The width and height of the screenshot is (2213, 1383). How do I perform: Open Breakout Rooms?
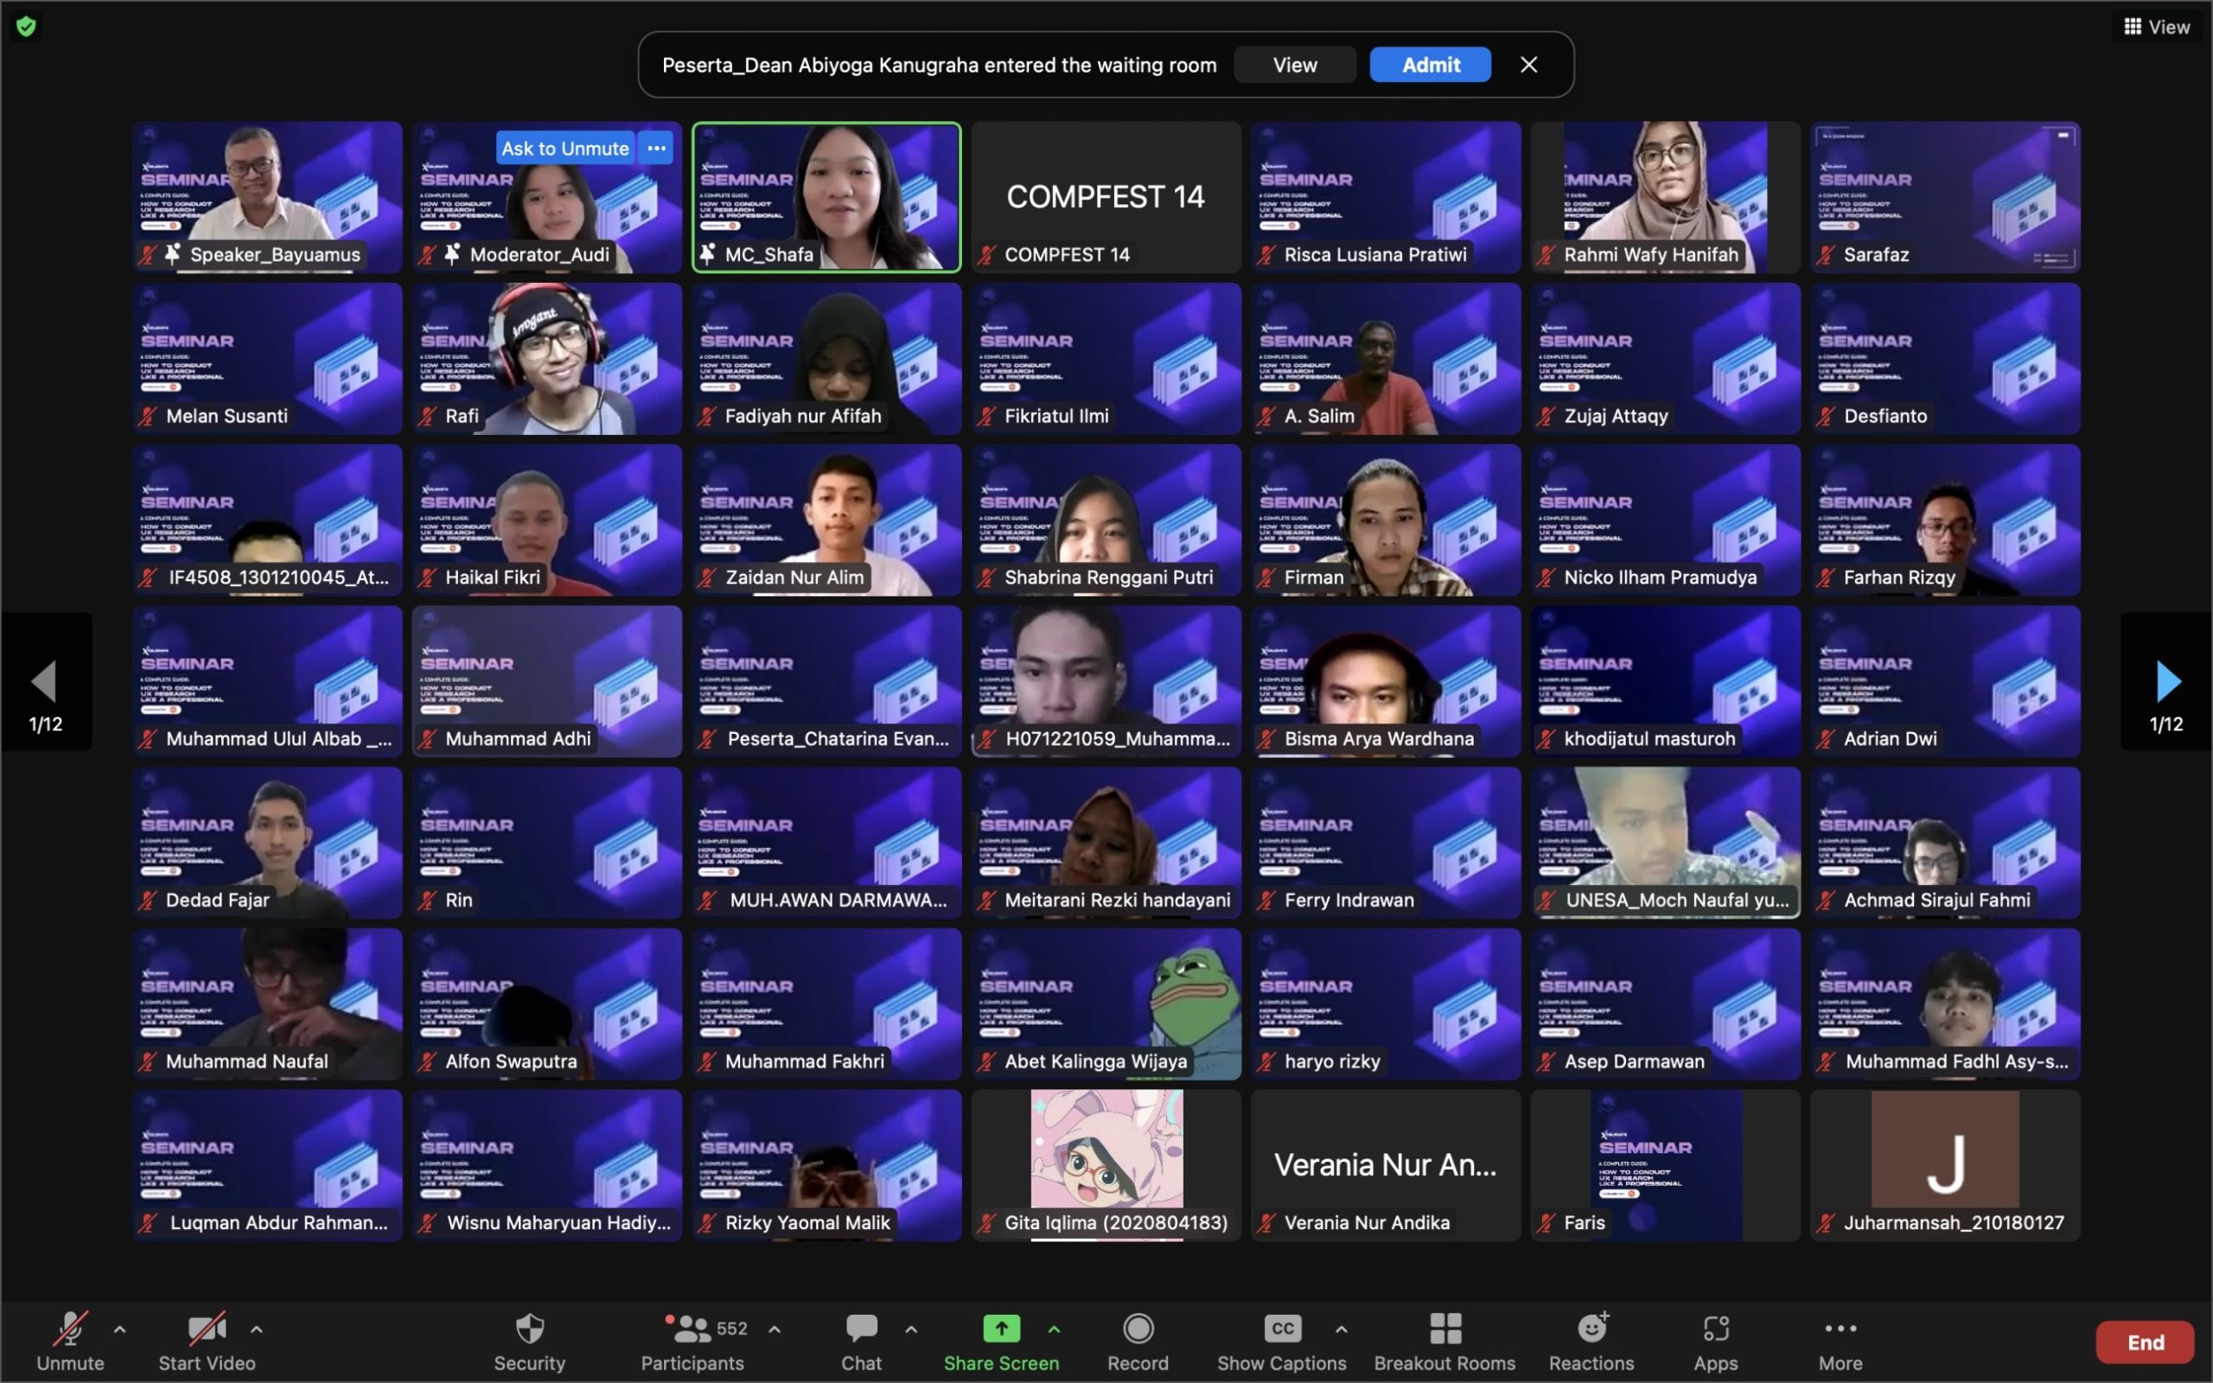[1444, 1341]
